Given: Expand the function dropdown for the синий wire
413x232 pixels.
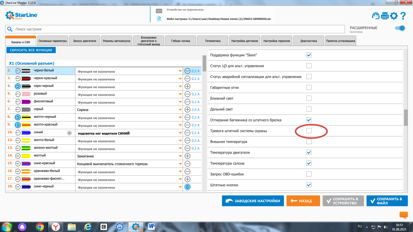Looking at the screenshot, I should click(x=180, y=133).
